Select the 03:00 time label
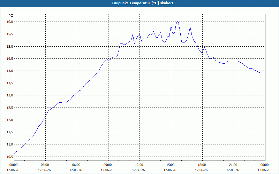Screen dimensions: 279x174 click(45, 165)
